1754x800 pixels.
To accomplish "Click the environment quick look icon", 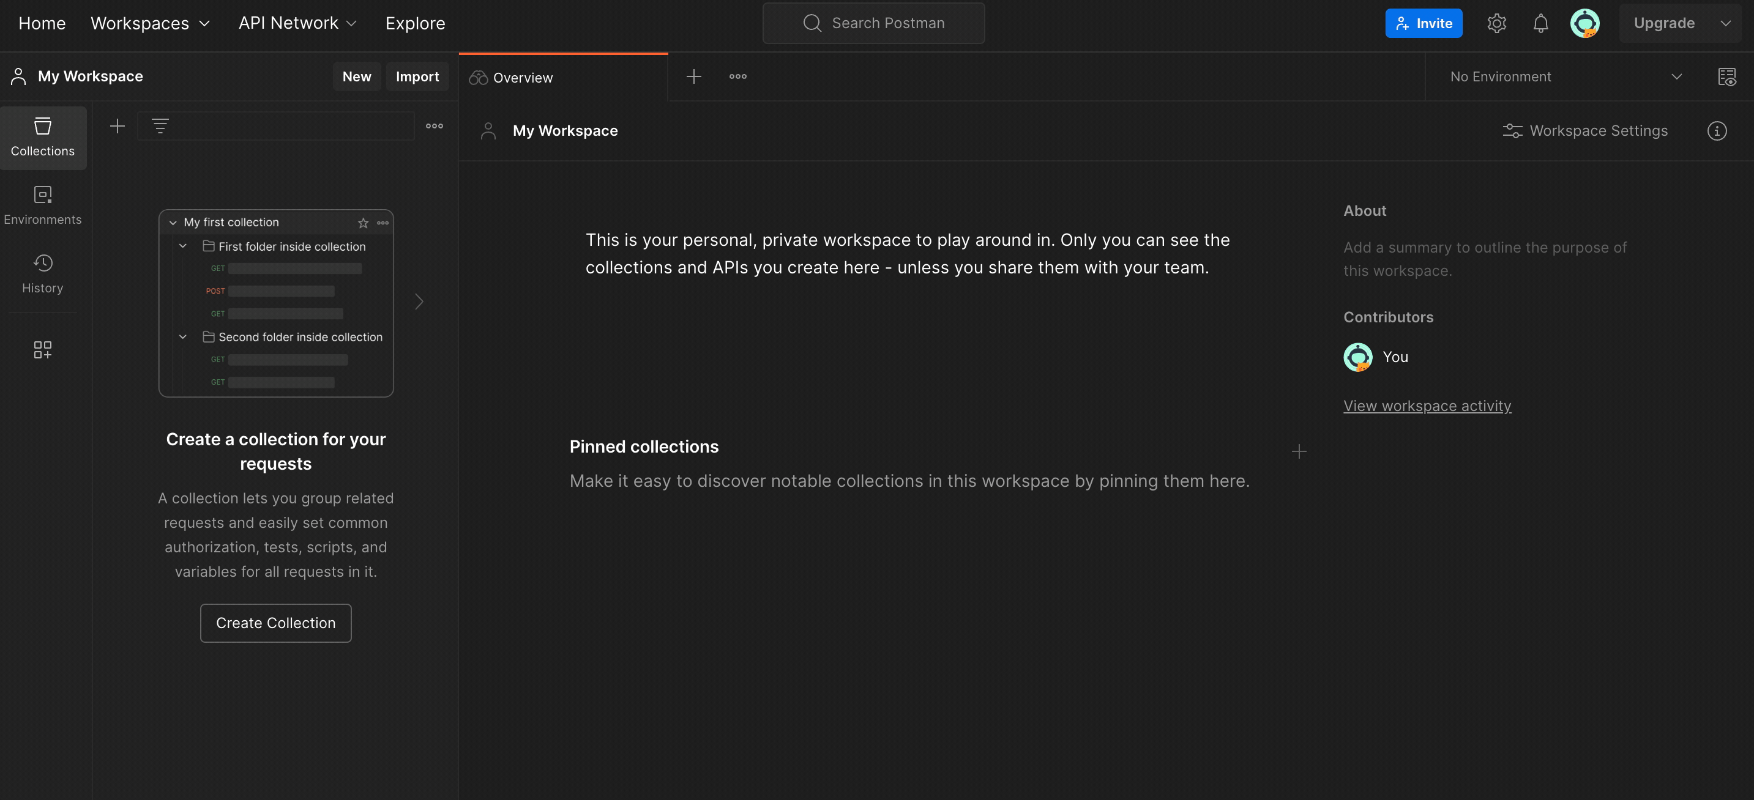I will 1726,77.
